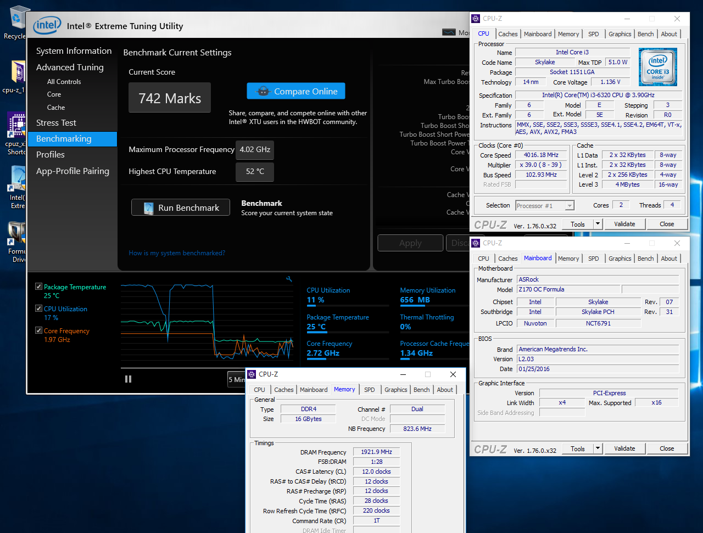Click the CPU-Z title icon of Mainboard window
Image resolution: width=703 pixels, height=533 pixels.
click(x=476, y=243)
